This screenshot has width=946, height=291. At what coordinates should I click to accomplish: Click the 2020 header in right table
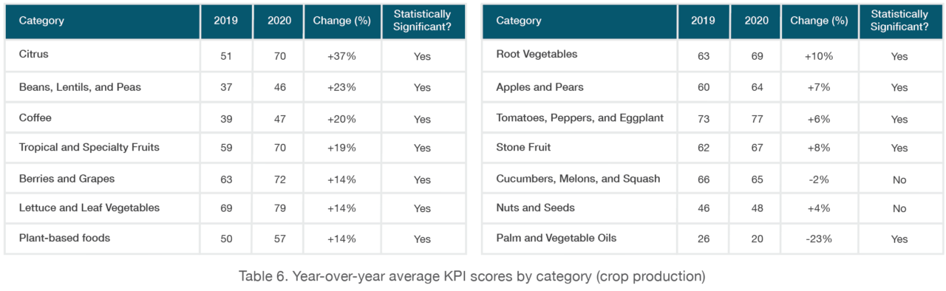tap(755, 21)
